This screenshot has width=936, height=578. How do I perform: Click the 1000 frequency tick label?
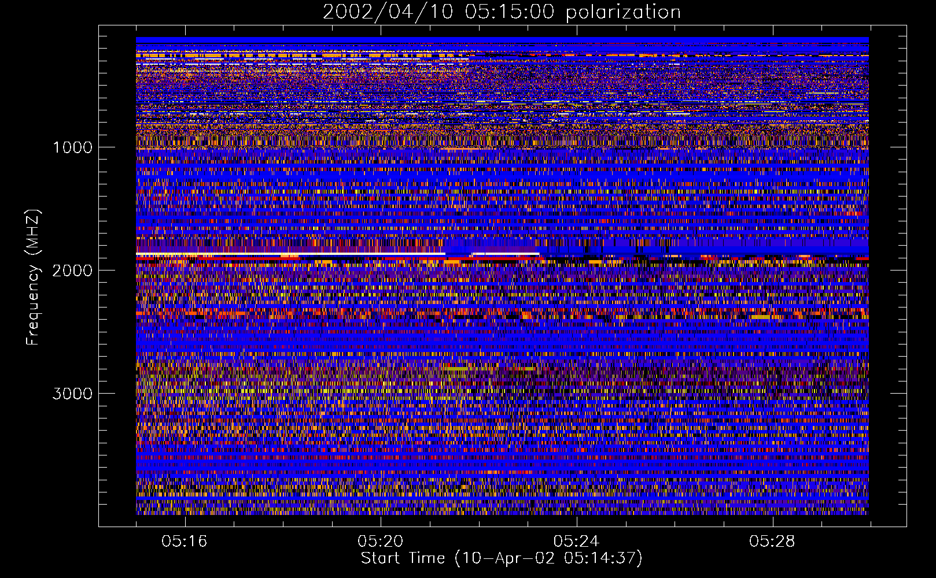[72, 147]
